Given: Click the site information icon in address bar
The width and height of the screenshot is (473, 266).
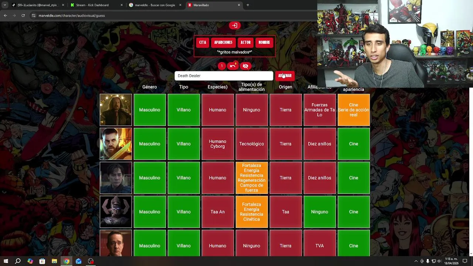Looking at the screenshot, I should tap(34, 16).
